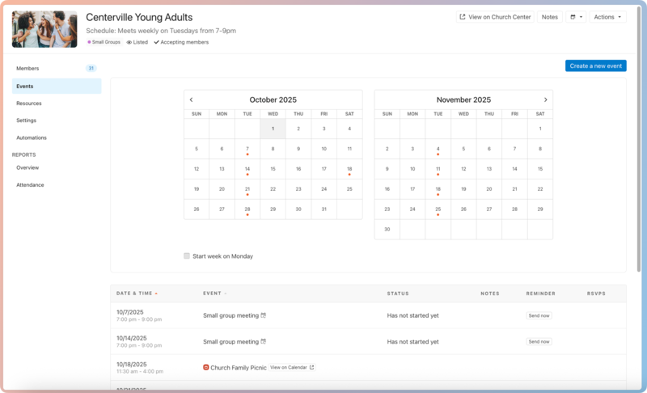Click the November 2025 month title
The height and width of the screenshot is (393, 647).
click(463, 99)
